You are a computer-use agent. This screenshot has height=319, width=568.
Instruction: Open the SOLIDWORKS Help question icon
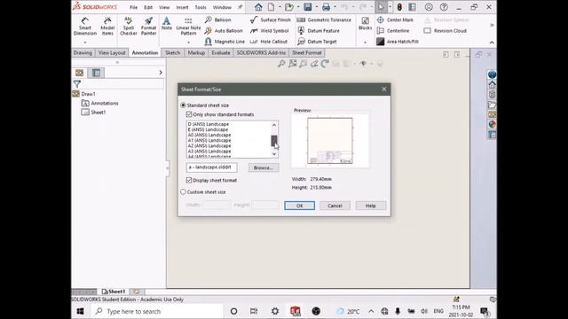pos(444,7)
